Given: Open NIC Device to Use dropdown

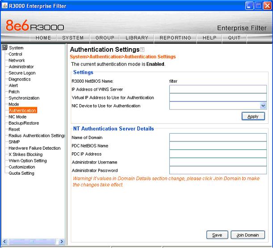Looking at the screenshot, I should [263, 106].
